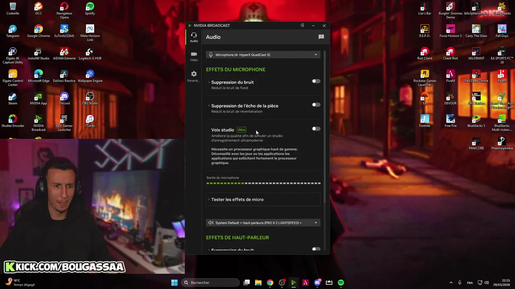The image size is (515, 289).
Task: Expand Suppression de l'écho de la pièce chevron
Action: pyautogui.click(x=209, y=106)
